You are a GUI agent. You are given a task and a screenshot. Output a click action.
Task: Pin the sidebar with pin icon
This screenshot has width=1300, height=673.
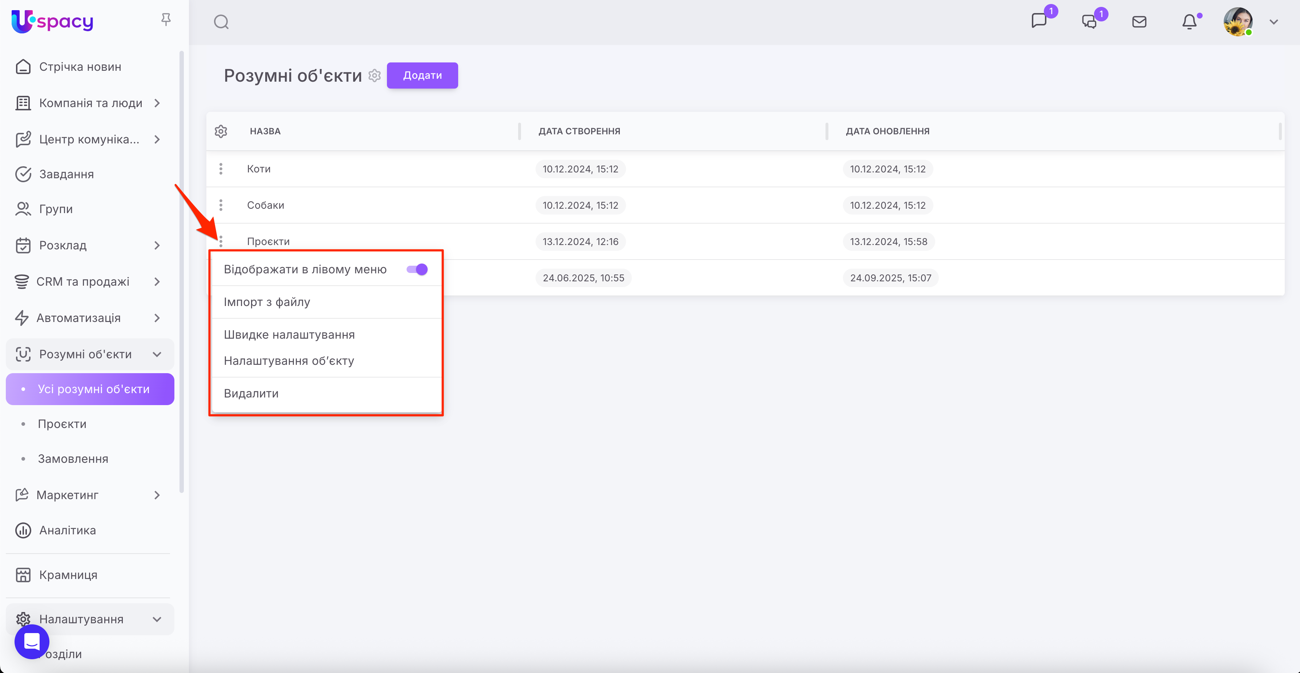[x=166, y=20]
